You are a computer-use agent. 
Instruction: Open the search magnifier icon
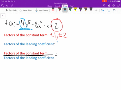3,5
